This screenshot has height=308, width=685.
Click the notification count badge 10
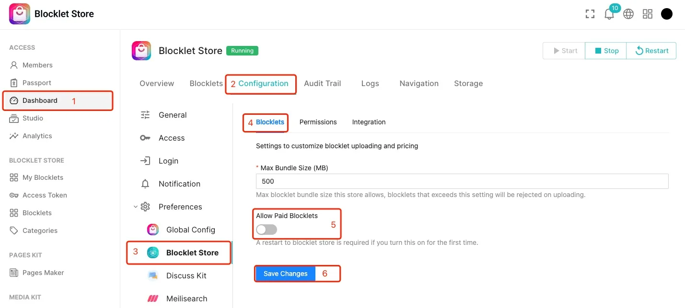click(x=615, y=8)
